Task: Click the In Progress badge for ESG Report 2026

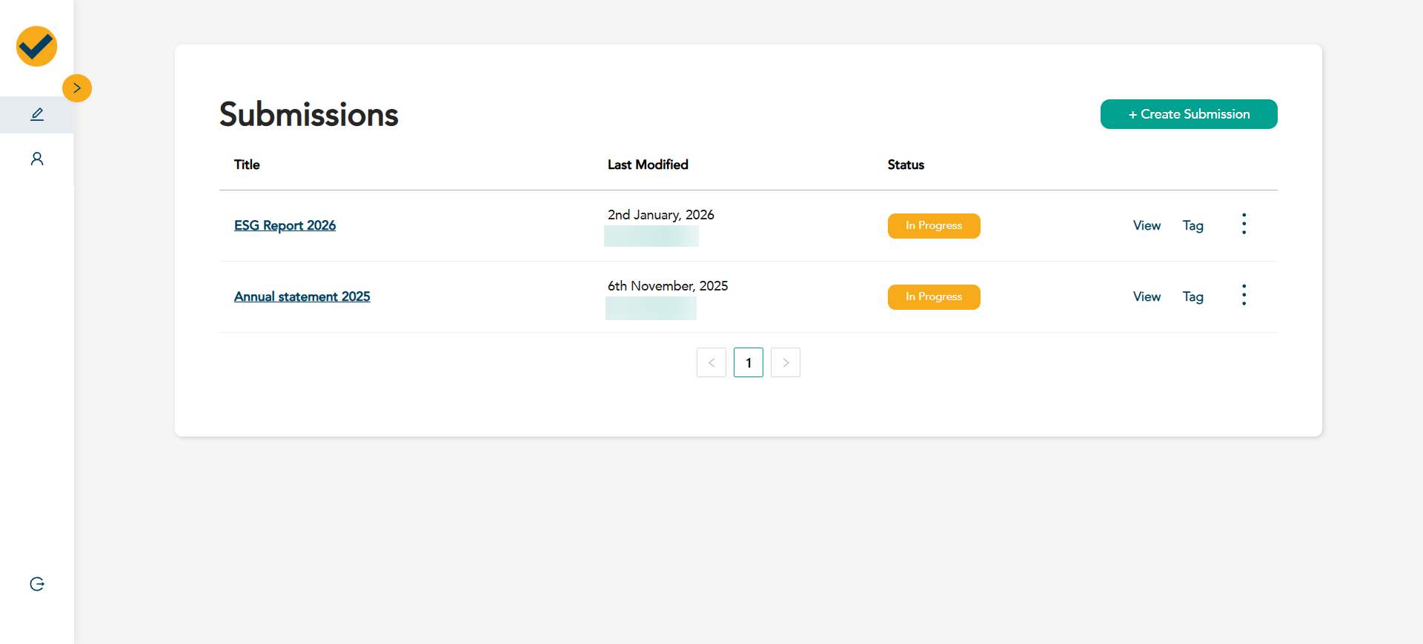Action: click(x=934, y=226)
